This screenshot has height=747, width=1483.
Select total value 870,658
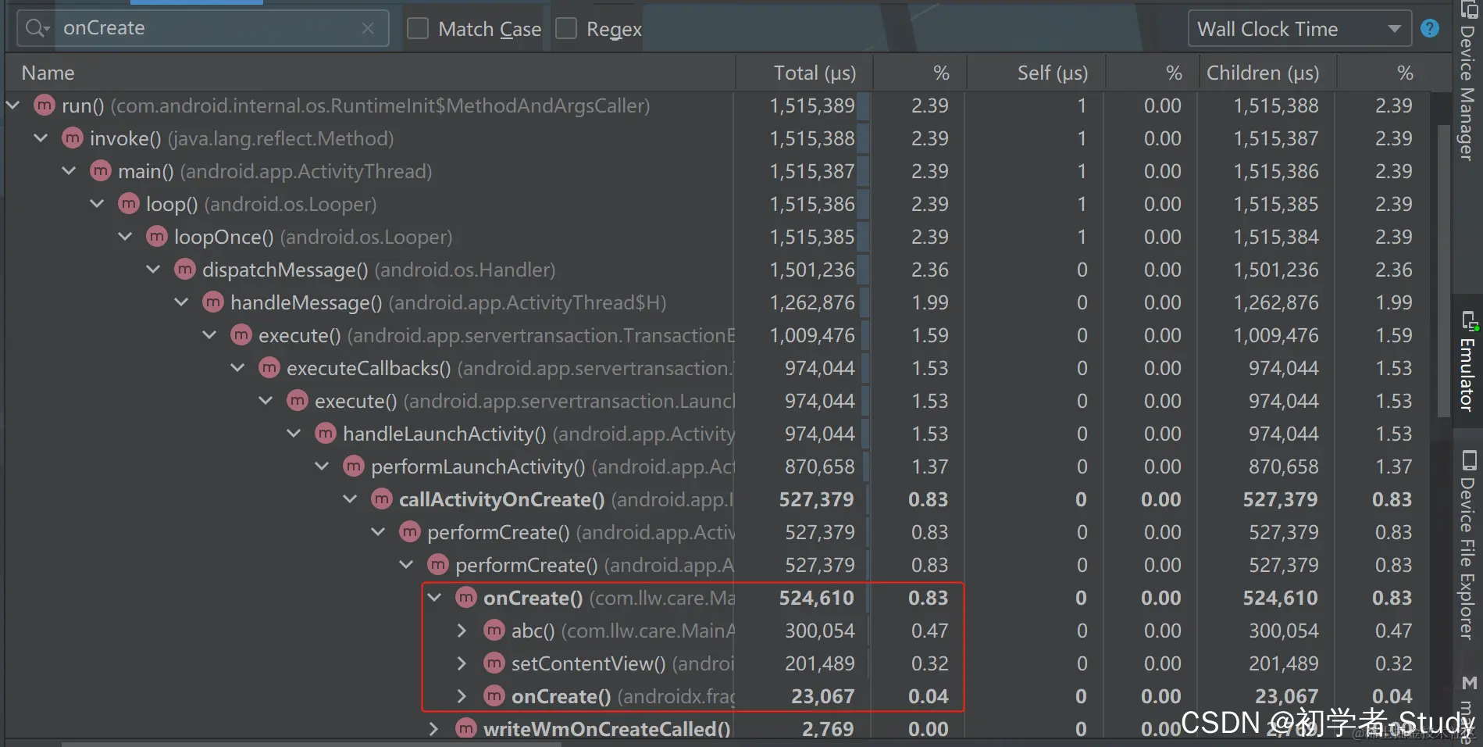[819, 466]
